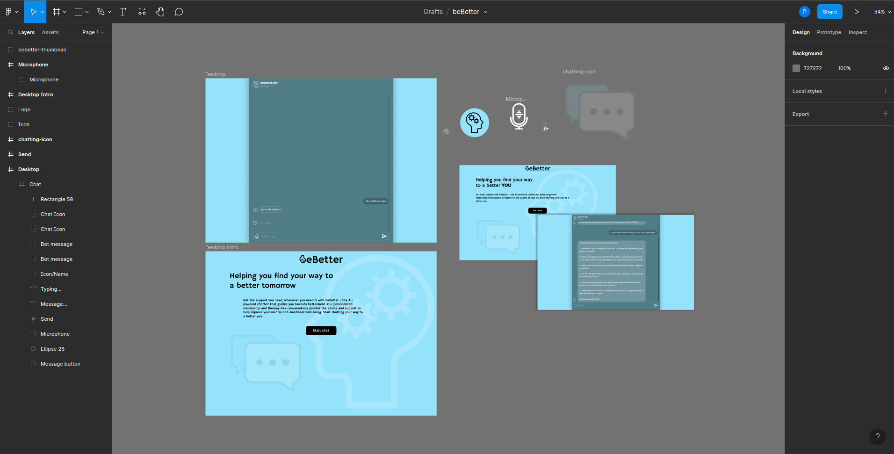Select the Comment tool
Screen dimensions: 894x454
tap(179, 12)
